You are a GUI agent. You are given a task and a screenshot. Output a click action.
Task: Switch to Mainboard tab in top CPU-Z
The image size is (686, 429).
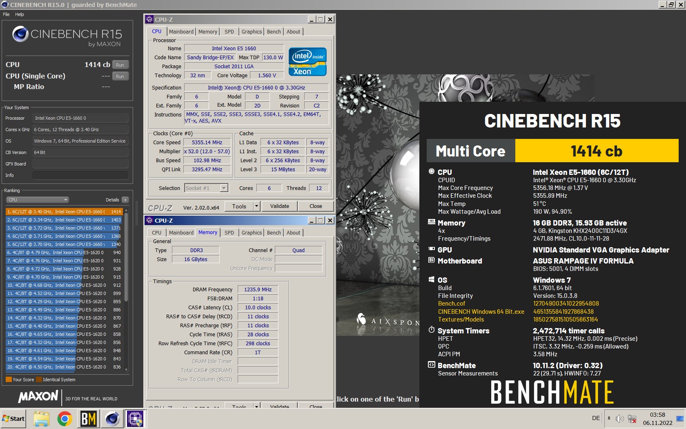181,31
